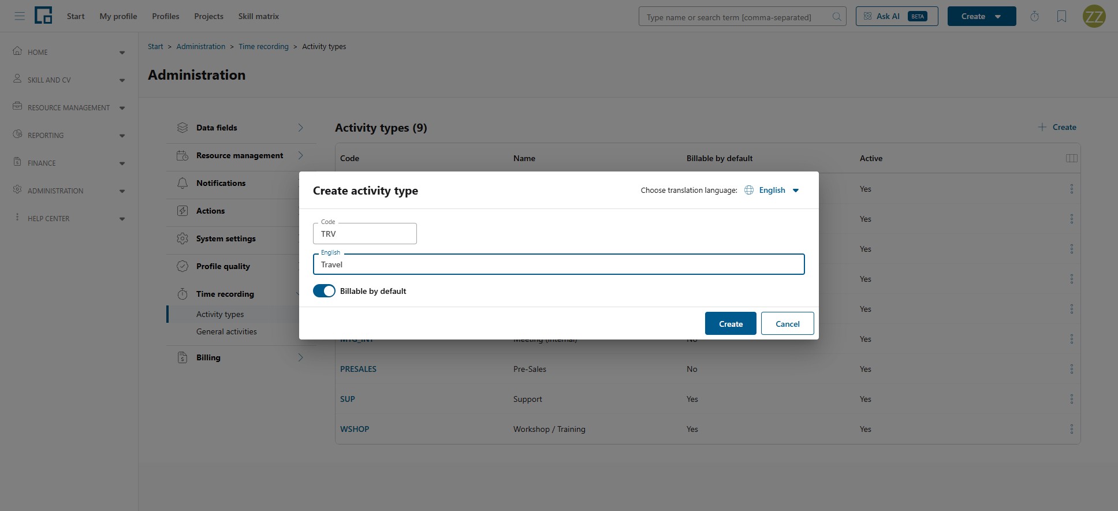Toggle the Billable by default switch

[324, 291]
